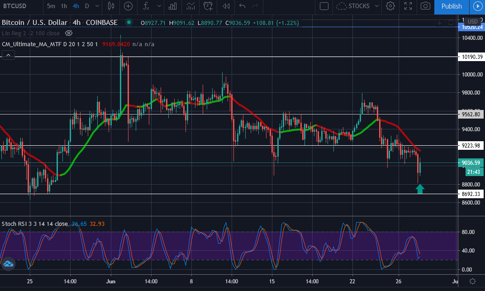Create an alert with the alarm clock icon

point(208,6)
